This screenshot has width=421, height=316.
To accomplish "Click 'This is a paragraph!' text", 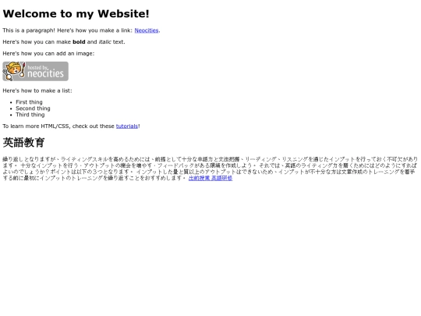I will tap(29, 30).
